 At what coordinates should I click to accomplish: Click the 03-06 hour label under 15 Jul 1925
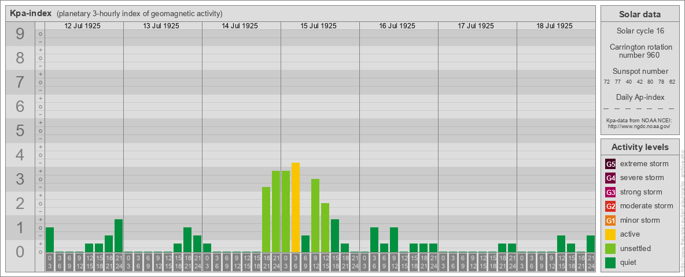click(295, 263)
